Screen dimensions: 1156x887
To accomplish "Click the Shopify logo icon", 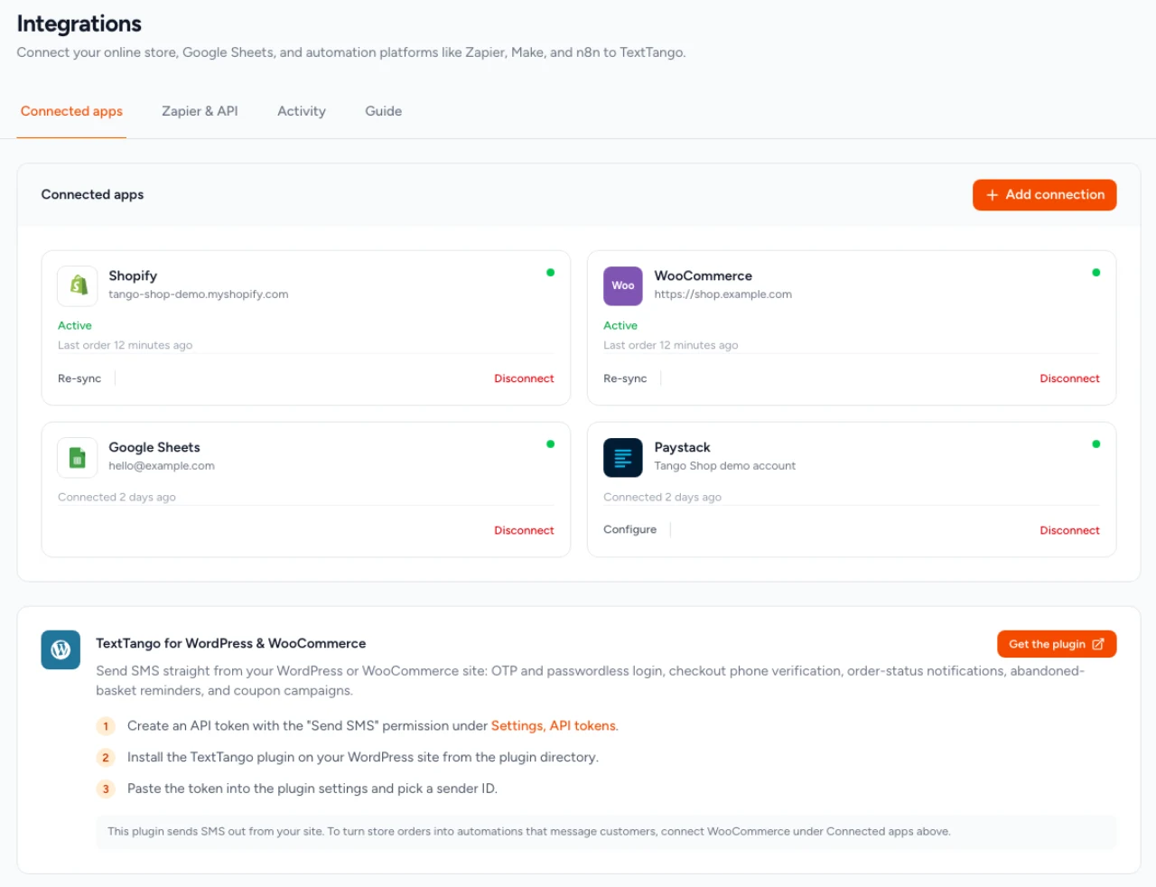I will (78, 285).
